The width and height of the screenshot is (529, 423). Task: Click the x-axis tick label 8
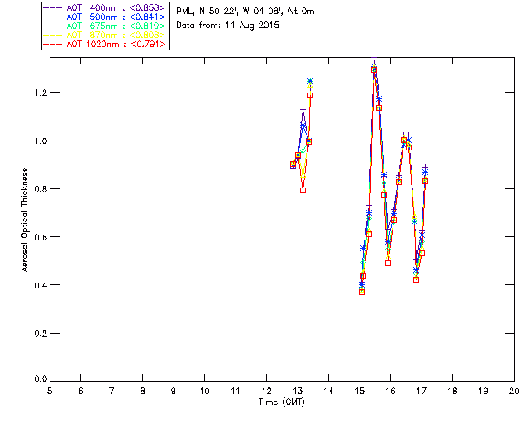[143, 391]
